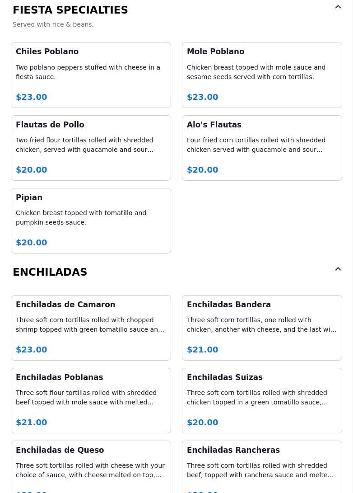Select the Mole Poblano card
The width and height of the screenshot is (353, 493).
262,75
